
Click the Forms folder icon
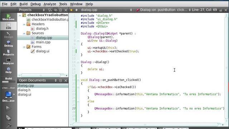point(29,47)
